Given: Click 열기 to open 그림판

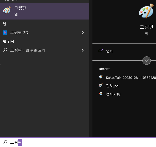Looking at the screenshot, I should [x=109, y=52].
